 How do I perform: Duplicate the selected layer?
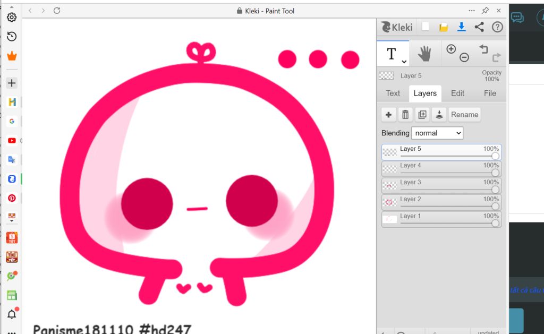point(422,115)
